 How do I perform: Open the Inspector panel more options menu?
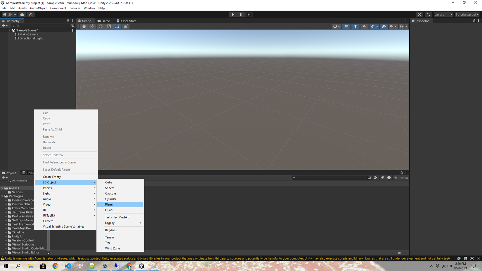tap(478, 21)
